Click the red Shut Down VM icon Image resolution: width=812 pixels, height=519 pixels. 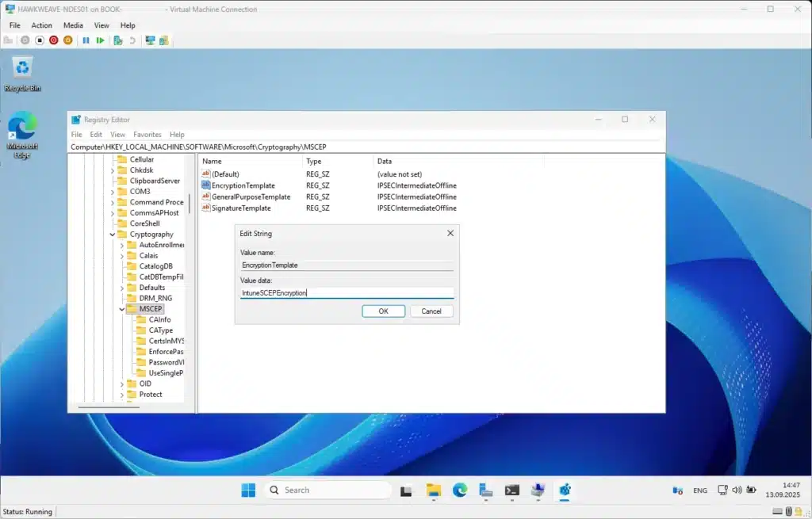(x=54, y=40)
